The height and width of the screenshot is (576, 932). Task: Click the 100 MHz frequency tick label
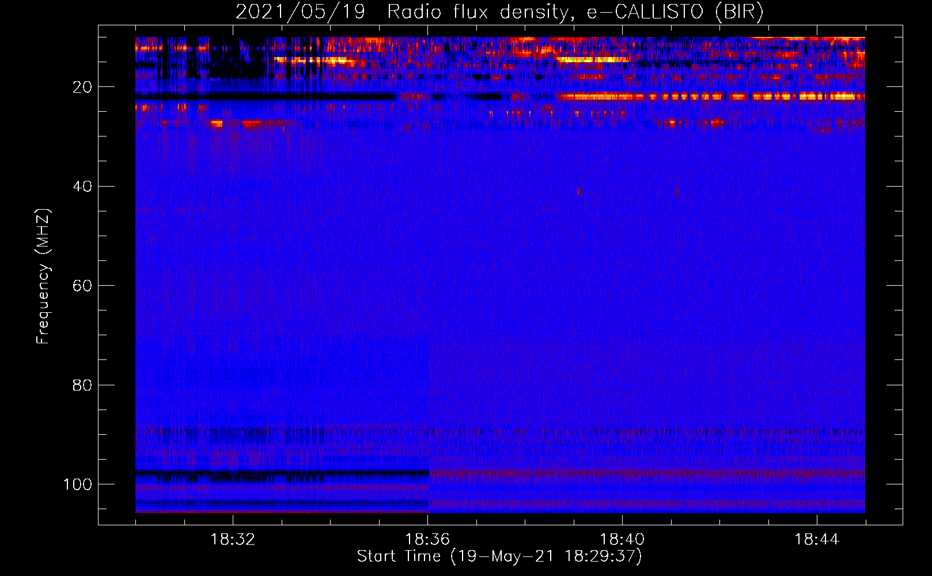[78, 484]
